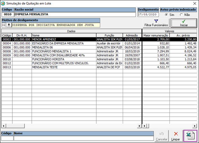Viewport: 199px width, 143px height.
Task: Click the bottom Nome input field
Action: point(84,138)
